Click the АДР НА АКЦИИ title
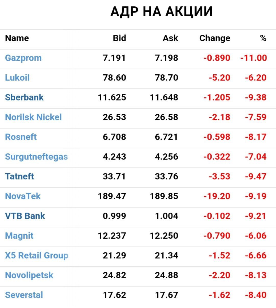The height and width of the screenshot is (308, 276). point(162,12)
